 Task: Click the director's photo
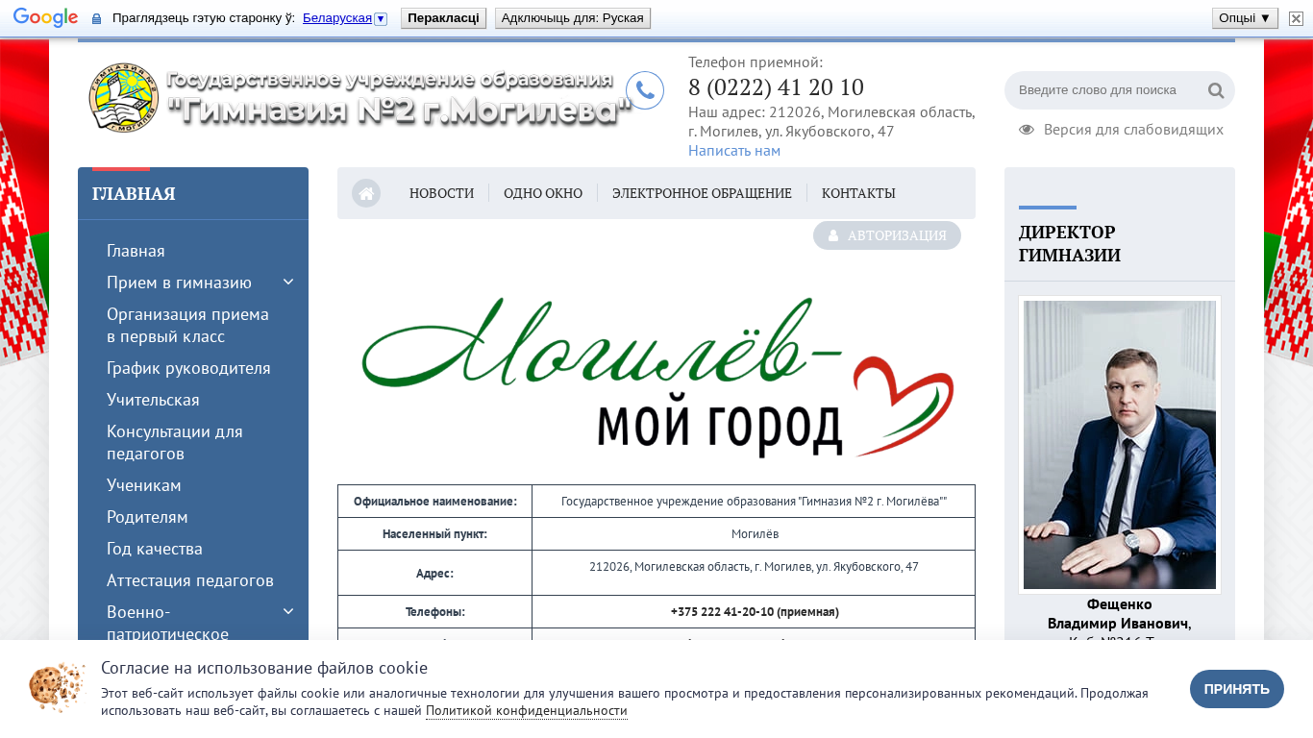[1120, 445]
